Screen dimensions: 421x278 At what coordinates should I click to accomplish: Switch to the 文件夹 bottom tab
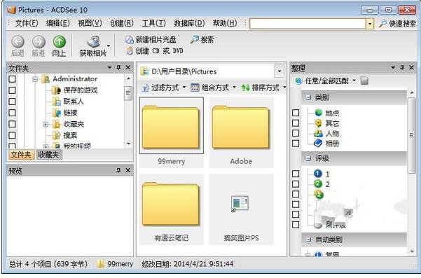(x=21, y=155)
